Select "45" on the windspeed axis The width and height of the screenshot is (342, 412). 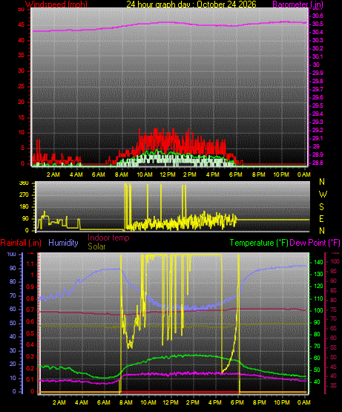[x=22, y=25]
